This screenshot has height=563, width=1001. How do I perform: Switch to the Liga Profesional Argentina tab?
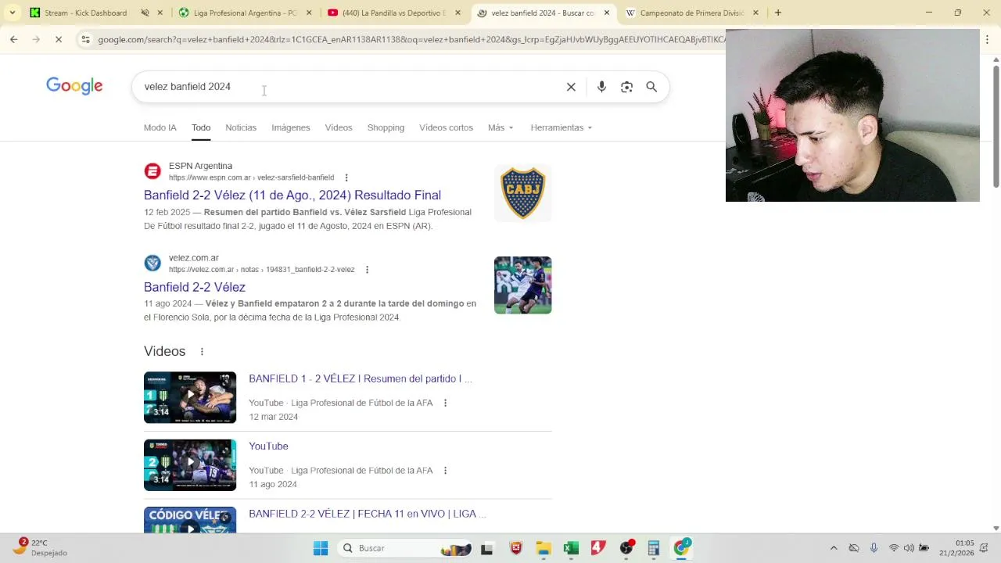point(246,13)
